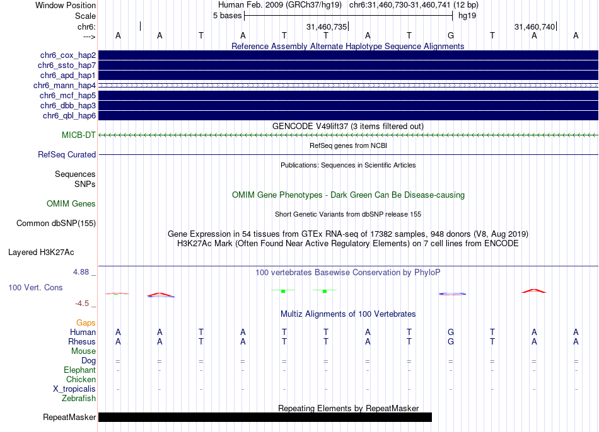Click the Sequences label in Publications track

pos(75,174)
